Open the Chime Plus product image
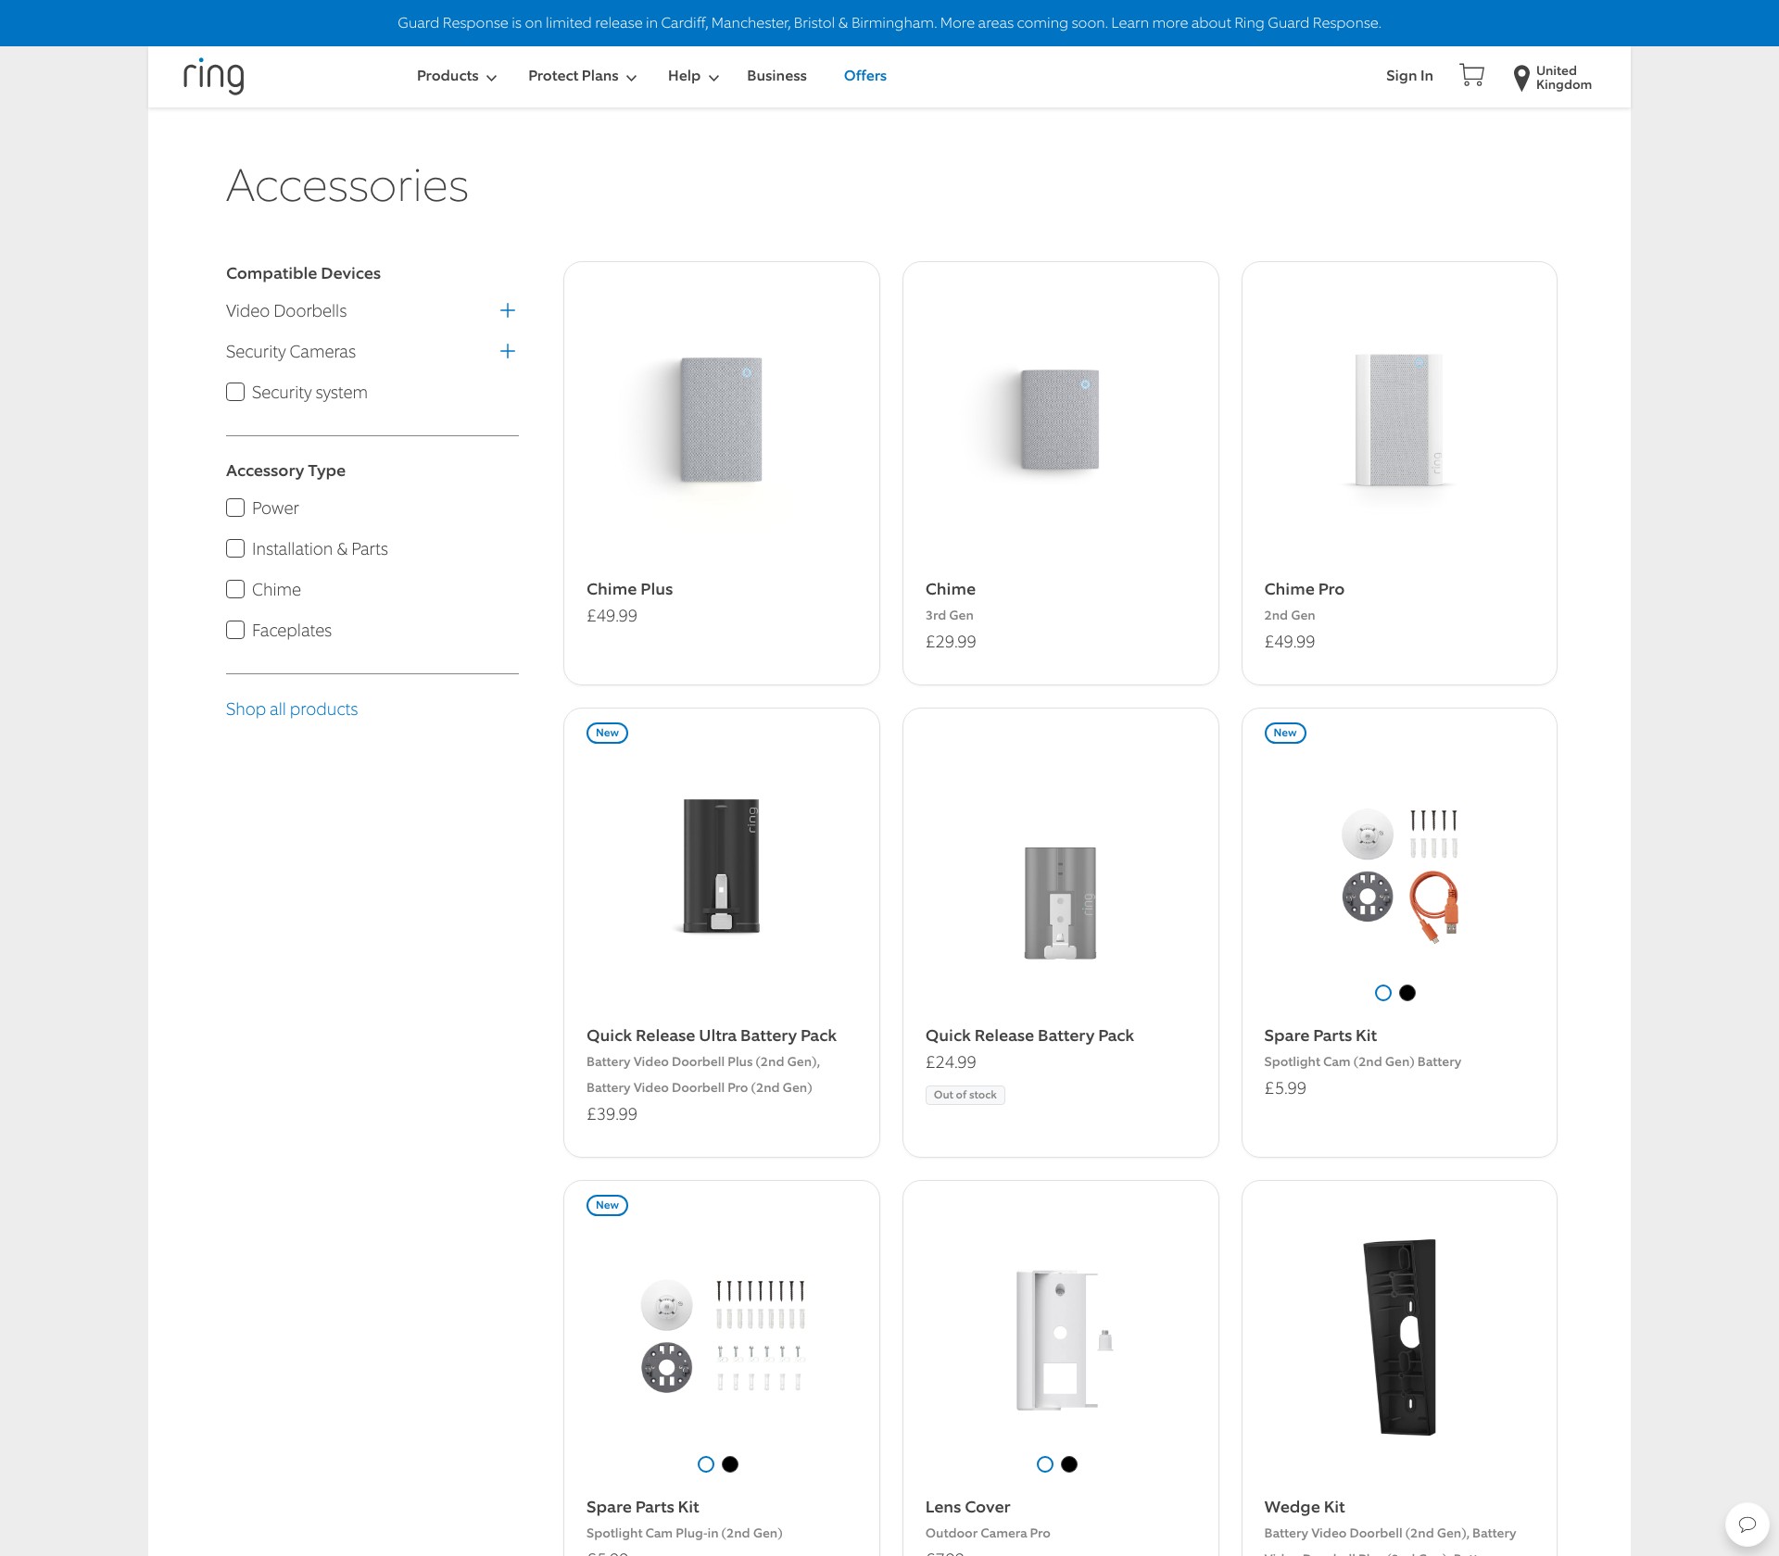Viewport: 1779px width, 1556px height. pyautogui.click(x=721, y=420)
